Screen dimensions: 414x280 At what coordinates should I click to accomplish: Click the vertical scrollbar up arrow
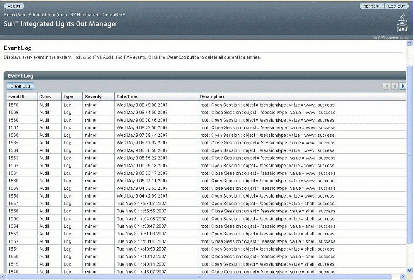point(409,43)
